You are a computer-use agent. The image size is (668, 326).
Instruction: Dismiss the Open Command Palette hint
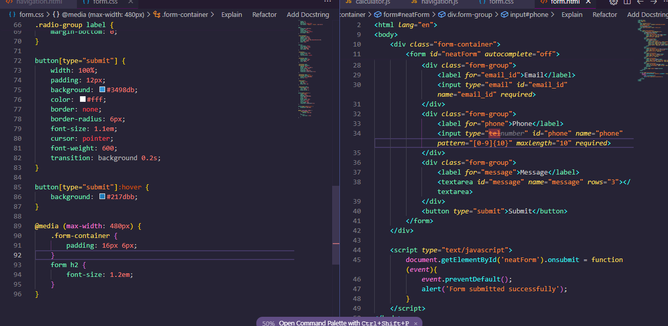pyautogui.click(x=416, y=323)
